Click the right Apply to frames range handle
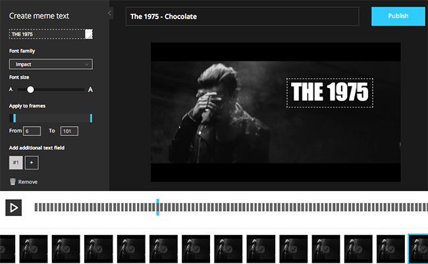428x264 pixels. pos(91,118)
